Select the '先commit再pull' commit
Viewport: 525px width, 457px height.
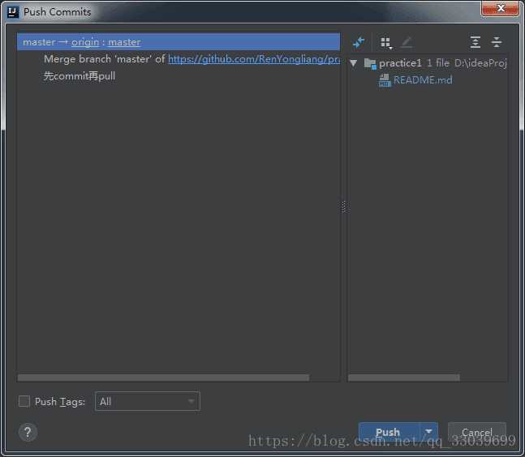[x=80, y=76]
